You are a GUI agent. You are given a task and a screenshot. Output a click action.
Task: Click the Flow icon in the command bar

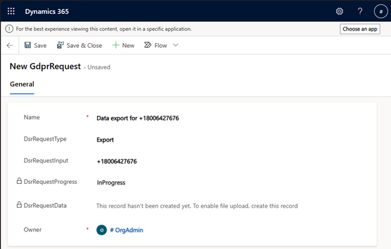(148, 45)
